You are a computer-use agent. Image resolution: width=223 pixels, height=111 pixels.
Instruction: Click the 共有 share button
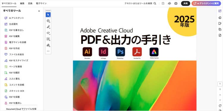tap(186, 4)
